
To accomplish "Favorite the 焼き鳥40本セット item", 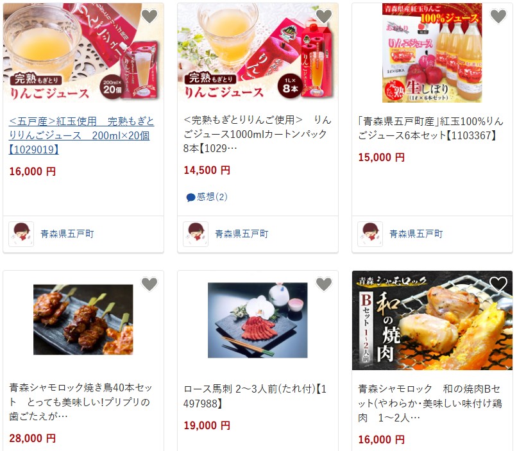I will (x=149, y=284).
